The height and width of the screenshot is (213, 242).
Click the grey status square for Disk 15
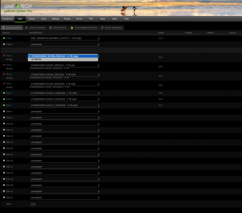(x=4, y=154)
